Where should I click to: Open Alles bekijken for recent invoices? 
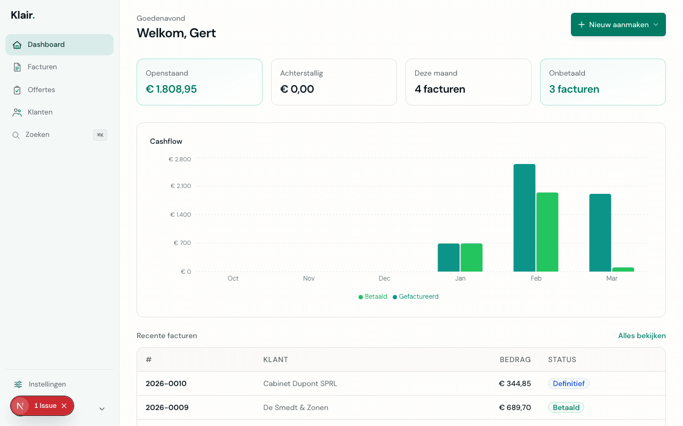click(642, 335)
